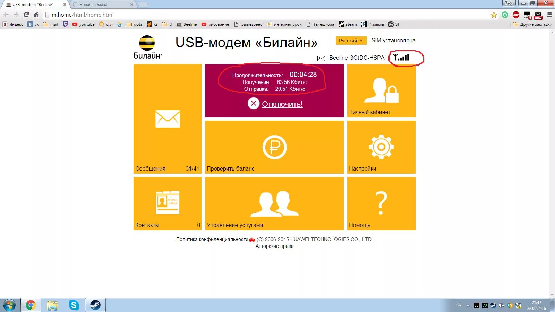Screen dimensions: 555x312
Task: Go to the browser home page icon
Action: [36, 15]
